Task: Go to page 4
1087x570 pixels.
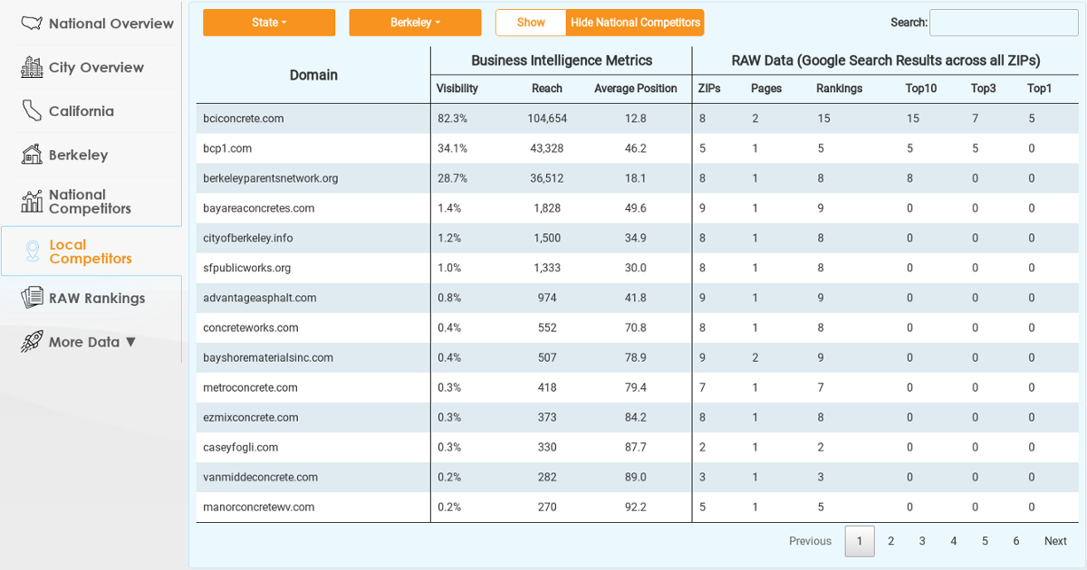Action: tap(954, 541)
